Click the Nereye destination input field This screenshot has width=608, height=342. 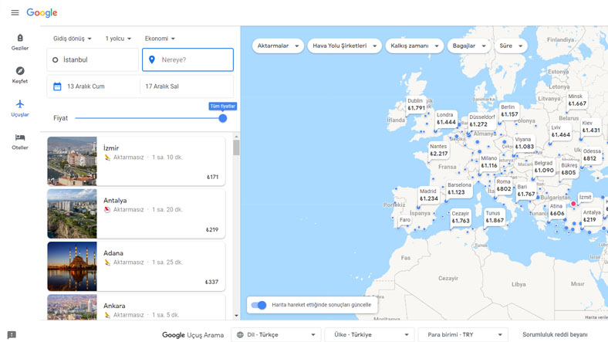tap(193, 59)
